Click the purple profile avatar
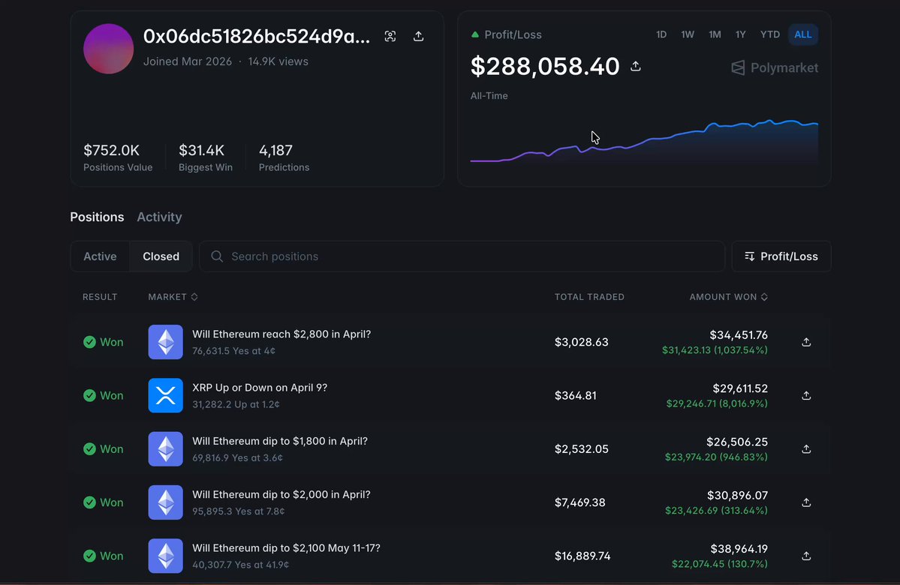 [x=109, y=49]
